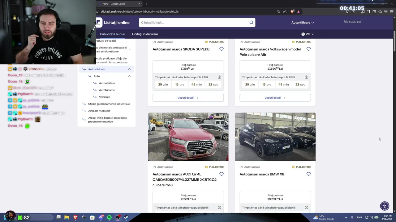This screenshot has height=222, width=396.
Task: Switch to Licitații în derulare tab
Action: tap(145, 34)
